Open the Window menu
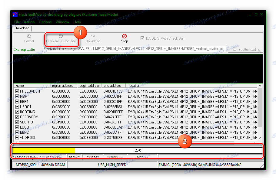The width and height of the screenshot is (276, 180). (62, 22)
